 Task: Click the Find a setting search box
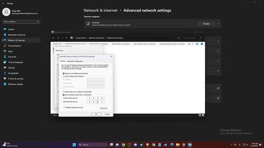[x=21, y=22]
